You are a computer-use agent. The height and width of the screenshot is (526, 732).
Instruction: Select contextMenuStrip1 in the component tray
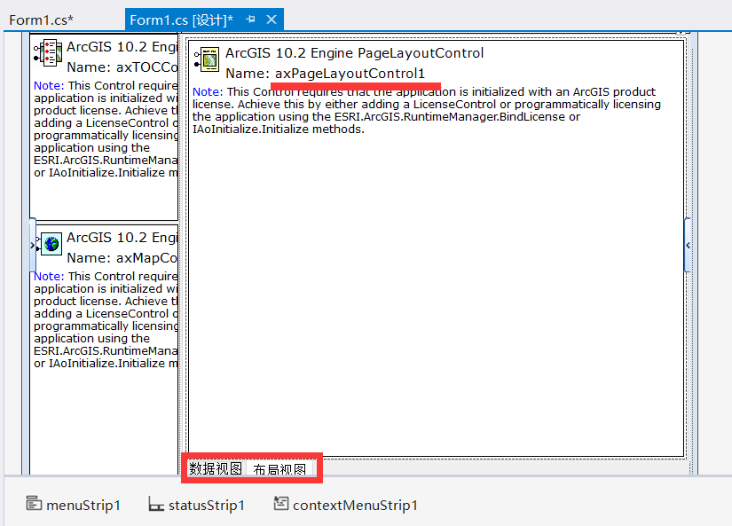pyautogui.click(x=345, y=505)
